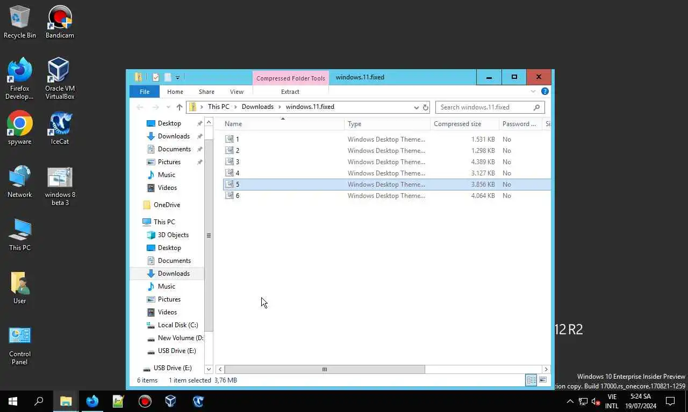The width and height of the screenshot is (688, 412).
Task: Click Bandicam record taskbar icon
Action: (x=145, y=401)
